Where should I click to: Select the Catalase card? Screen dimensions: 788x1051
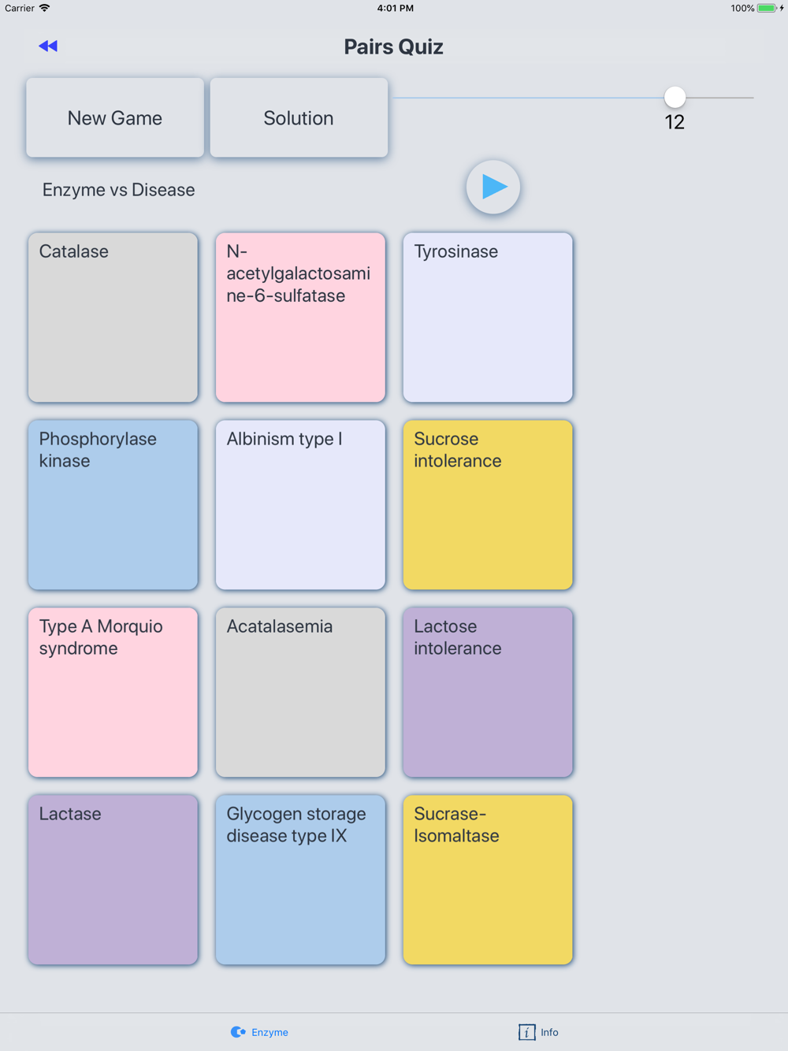point(113,318)
